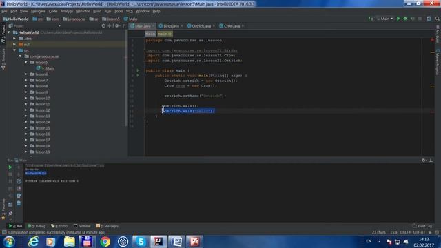Image resolution: width=441 pixels, height=248 pixels.
Task: Expand the out folder
Action: [x=14, y=44]
